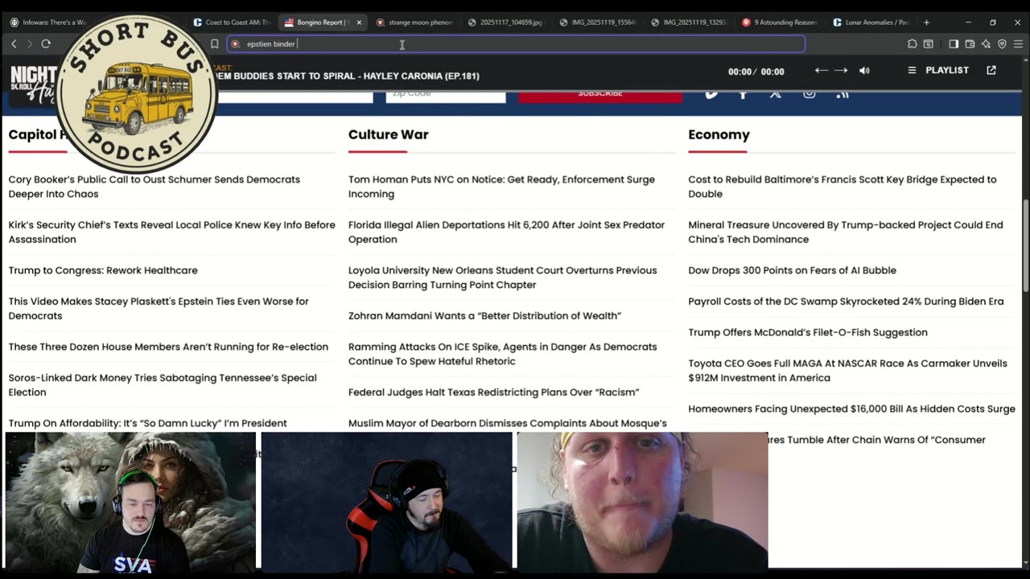Open Trump to Congress: Rework Healthcare
Viewport: 1030px width, 579px height.
(103, 270)
